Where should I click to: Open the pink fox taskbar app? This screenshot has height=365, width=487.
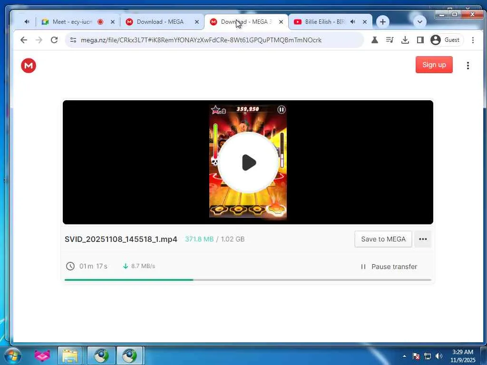coord(42,355)
